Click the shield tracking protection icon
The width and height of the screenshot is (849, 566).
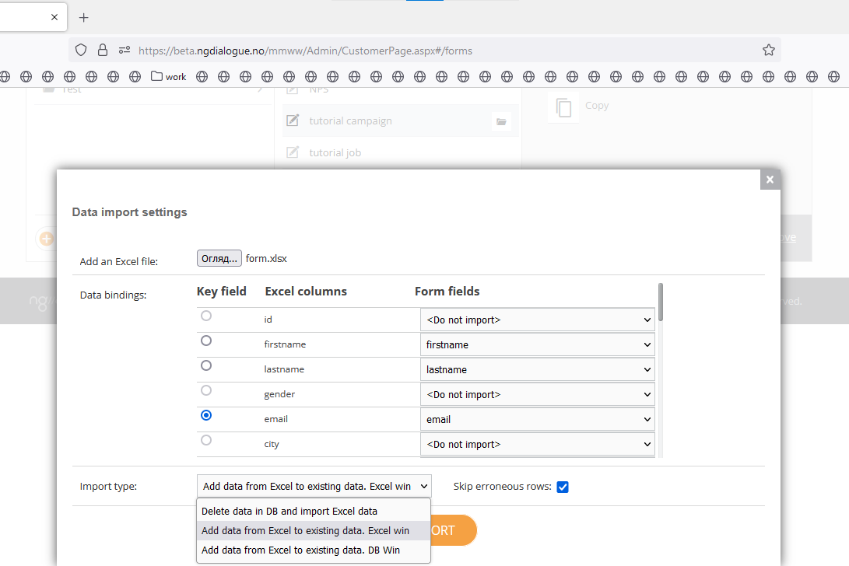pyautogui.click(x=81, y=51)
